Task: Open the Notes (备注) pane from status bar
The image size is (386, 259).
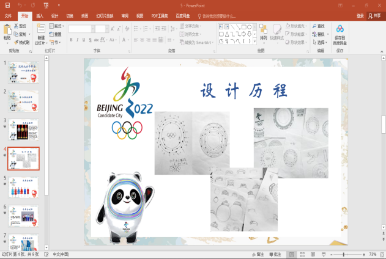Action: (x=257, y=254)
